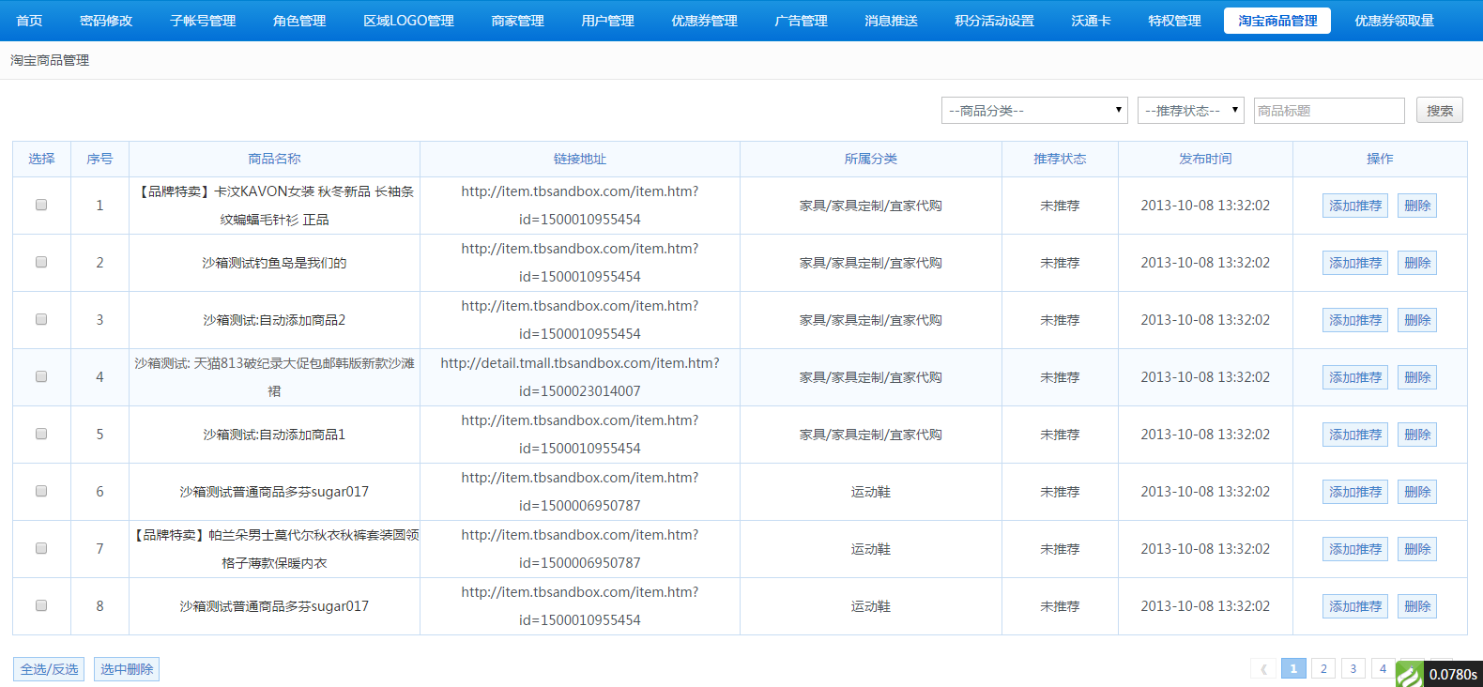1483x687 pixels.
Task: Click the 选中删除 button
Action: click(127, 669)
